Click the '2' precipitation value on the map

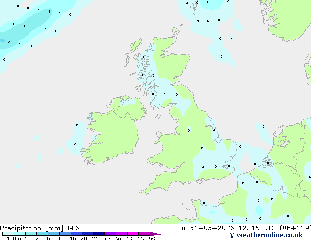[x=9, y=42]
